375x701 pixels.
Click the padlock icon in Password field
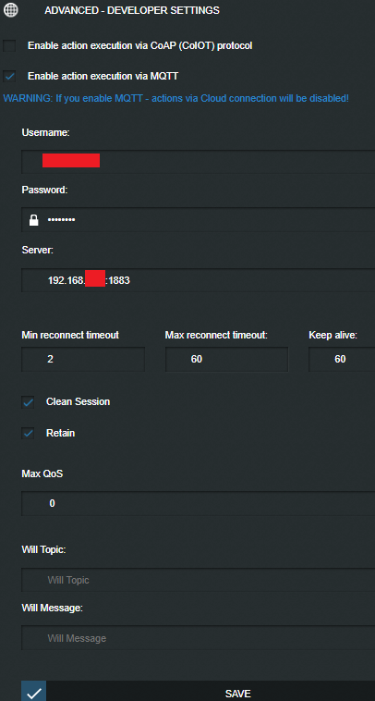coord(33,220)
